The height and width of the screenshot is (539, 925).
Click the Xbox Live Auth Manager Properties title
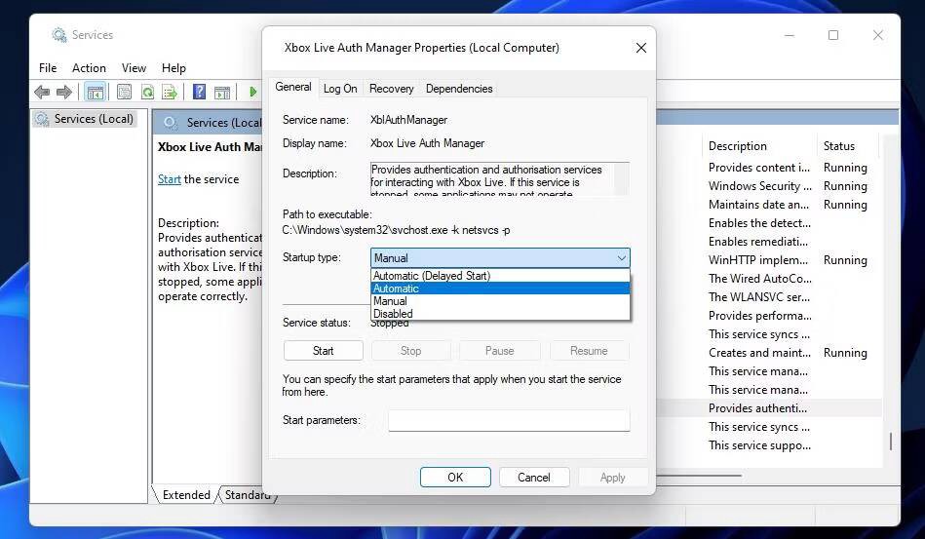pyautogui.click(x=421, y=48)
